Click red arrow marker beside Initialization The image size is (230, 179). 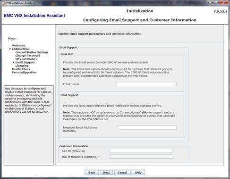click(10, 49)
